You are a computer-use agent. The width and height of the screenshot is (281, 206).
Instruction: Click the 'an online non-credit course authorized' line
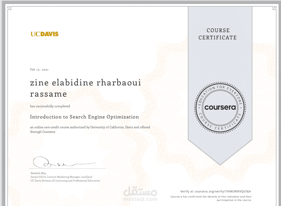point(90,127)
